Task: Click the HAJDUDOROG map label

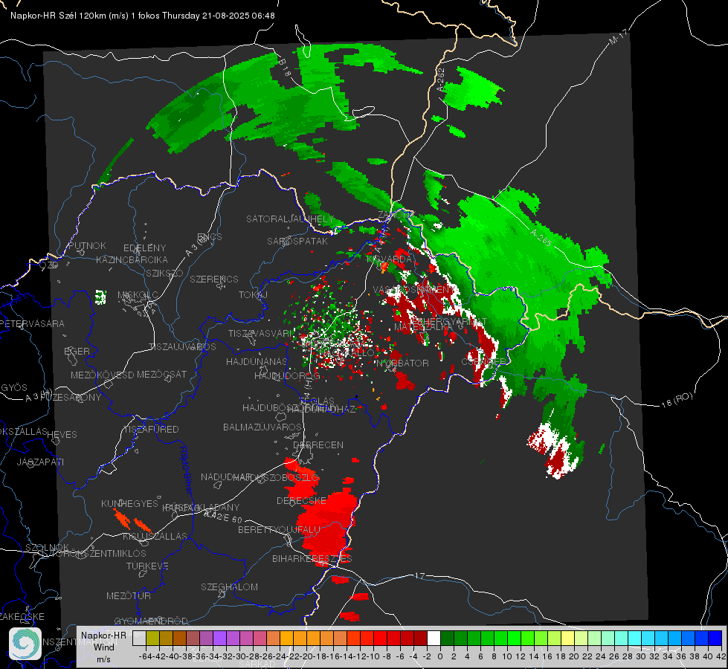Action: coord(287,375)
